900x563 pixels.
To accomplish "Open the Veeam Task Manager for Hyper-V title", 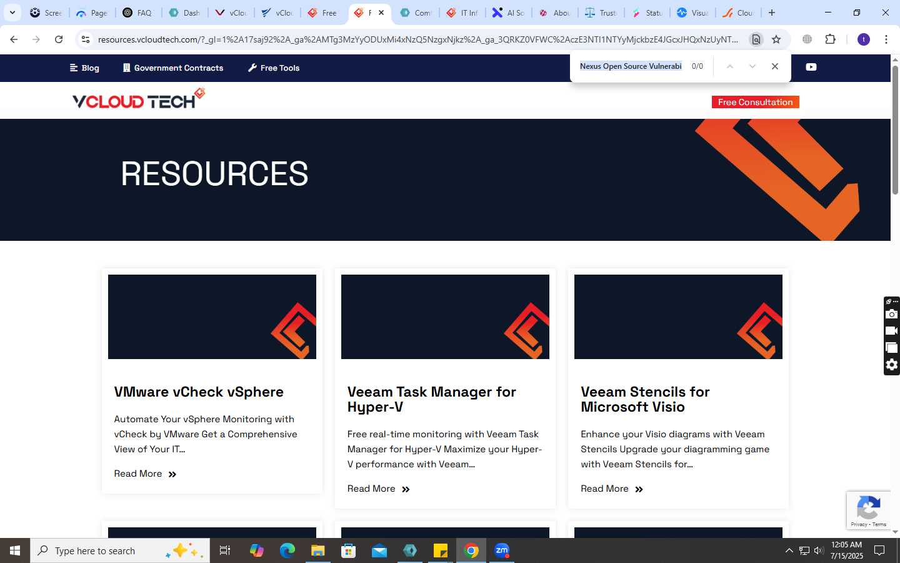I will point(432,399).
